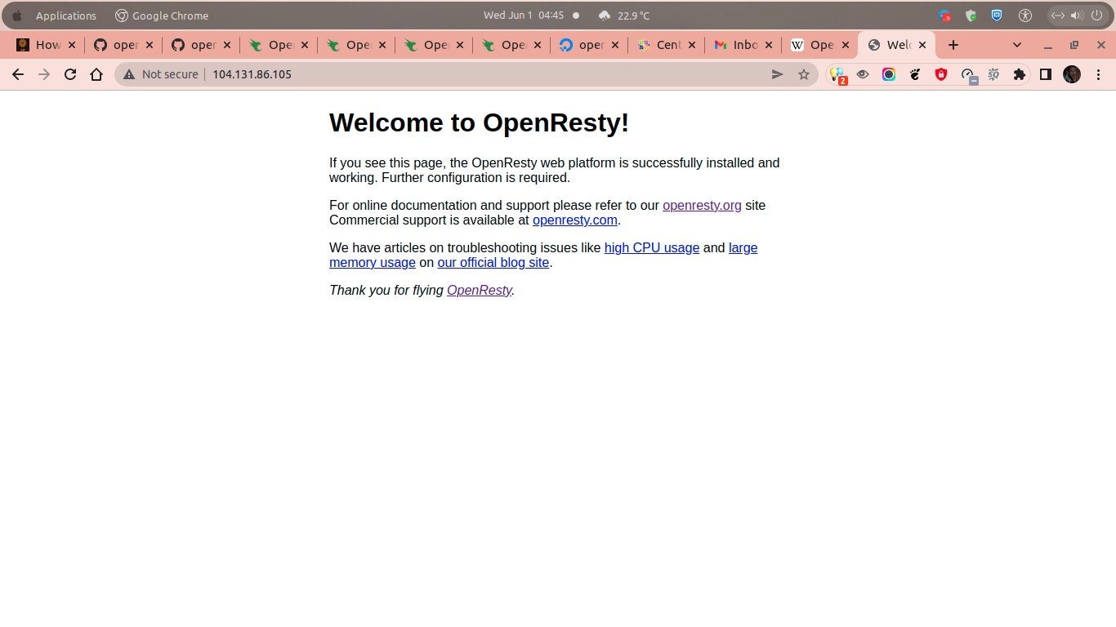
Task: Expand the tab search chevron
Action: pos(1017,45)
